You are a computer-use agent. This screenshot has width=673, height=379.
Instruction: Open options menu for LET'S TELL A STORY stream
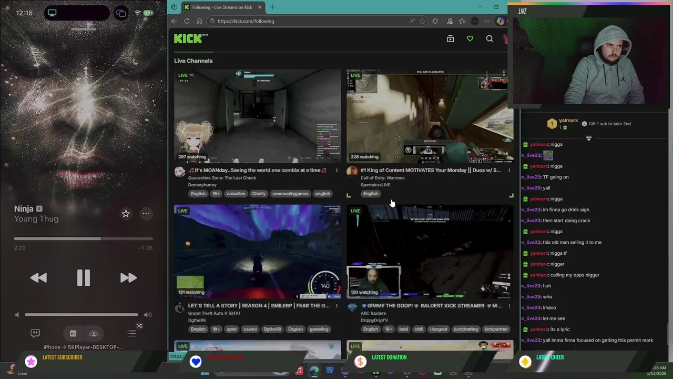pos(336,306)
